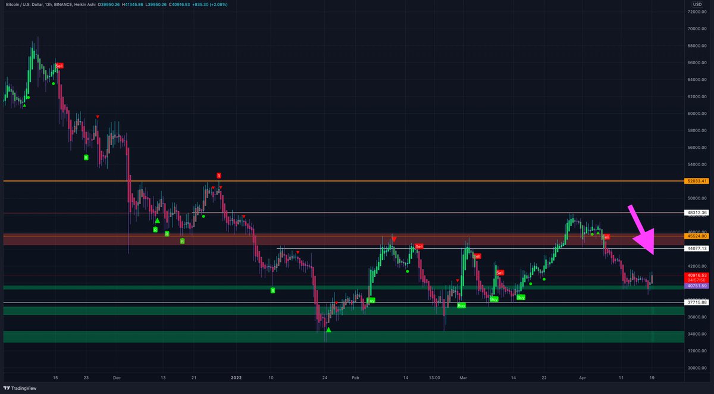714x394 pixels.
Task: Select the white 48312.36 price label
Action: [696, 212]
